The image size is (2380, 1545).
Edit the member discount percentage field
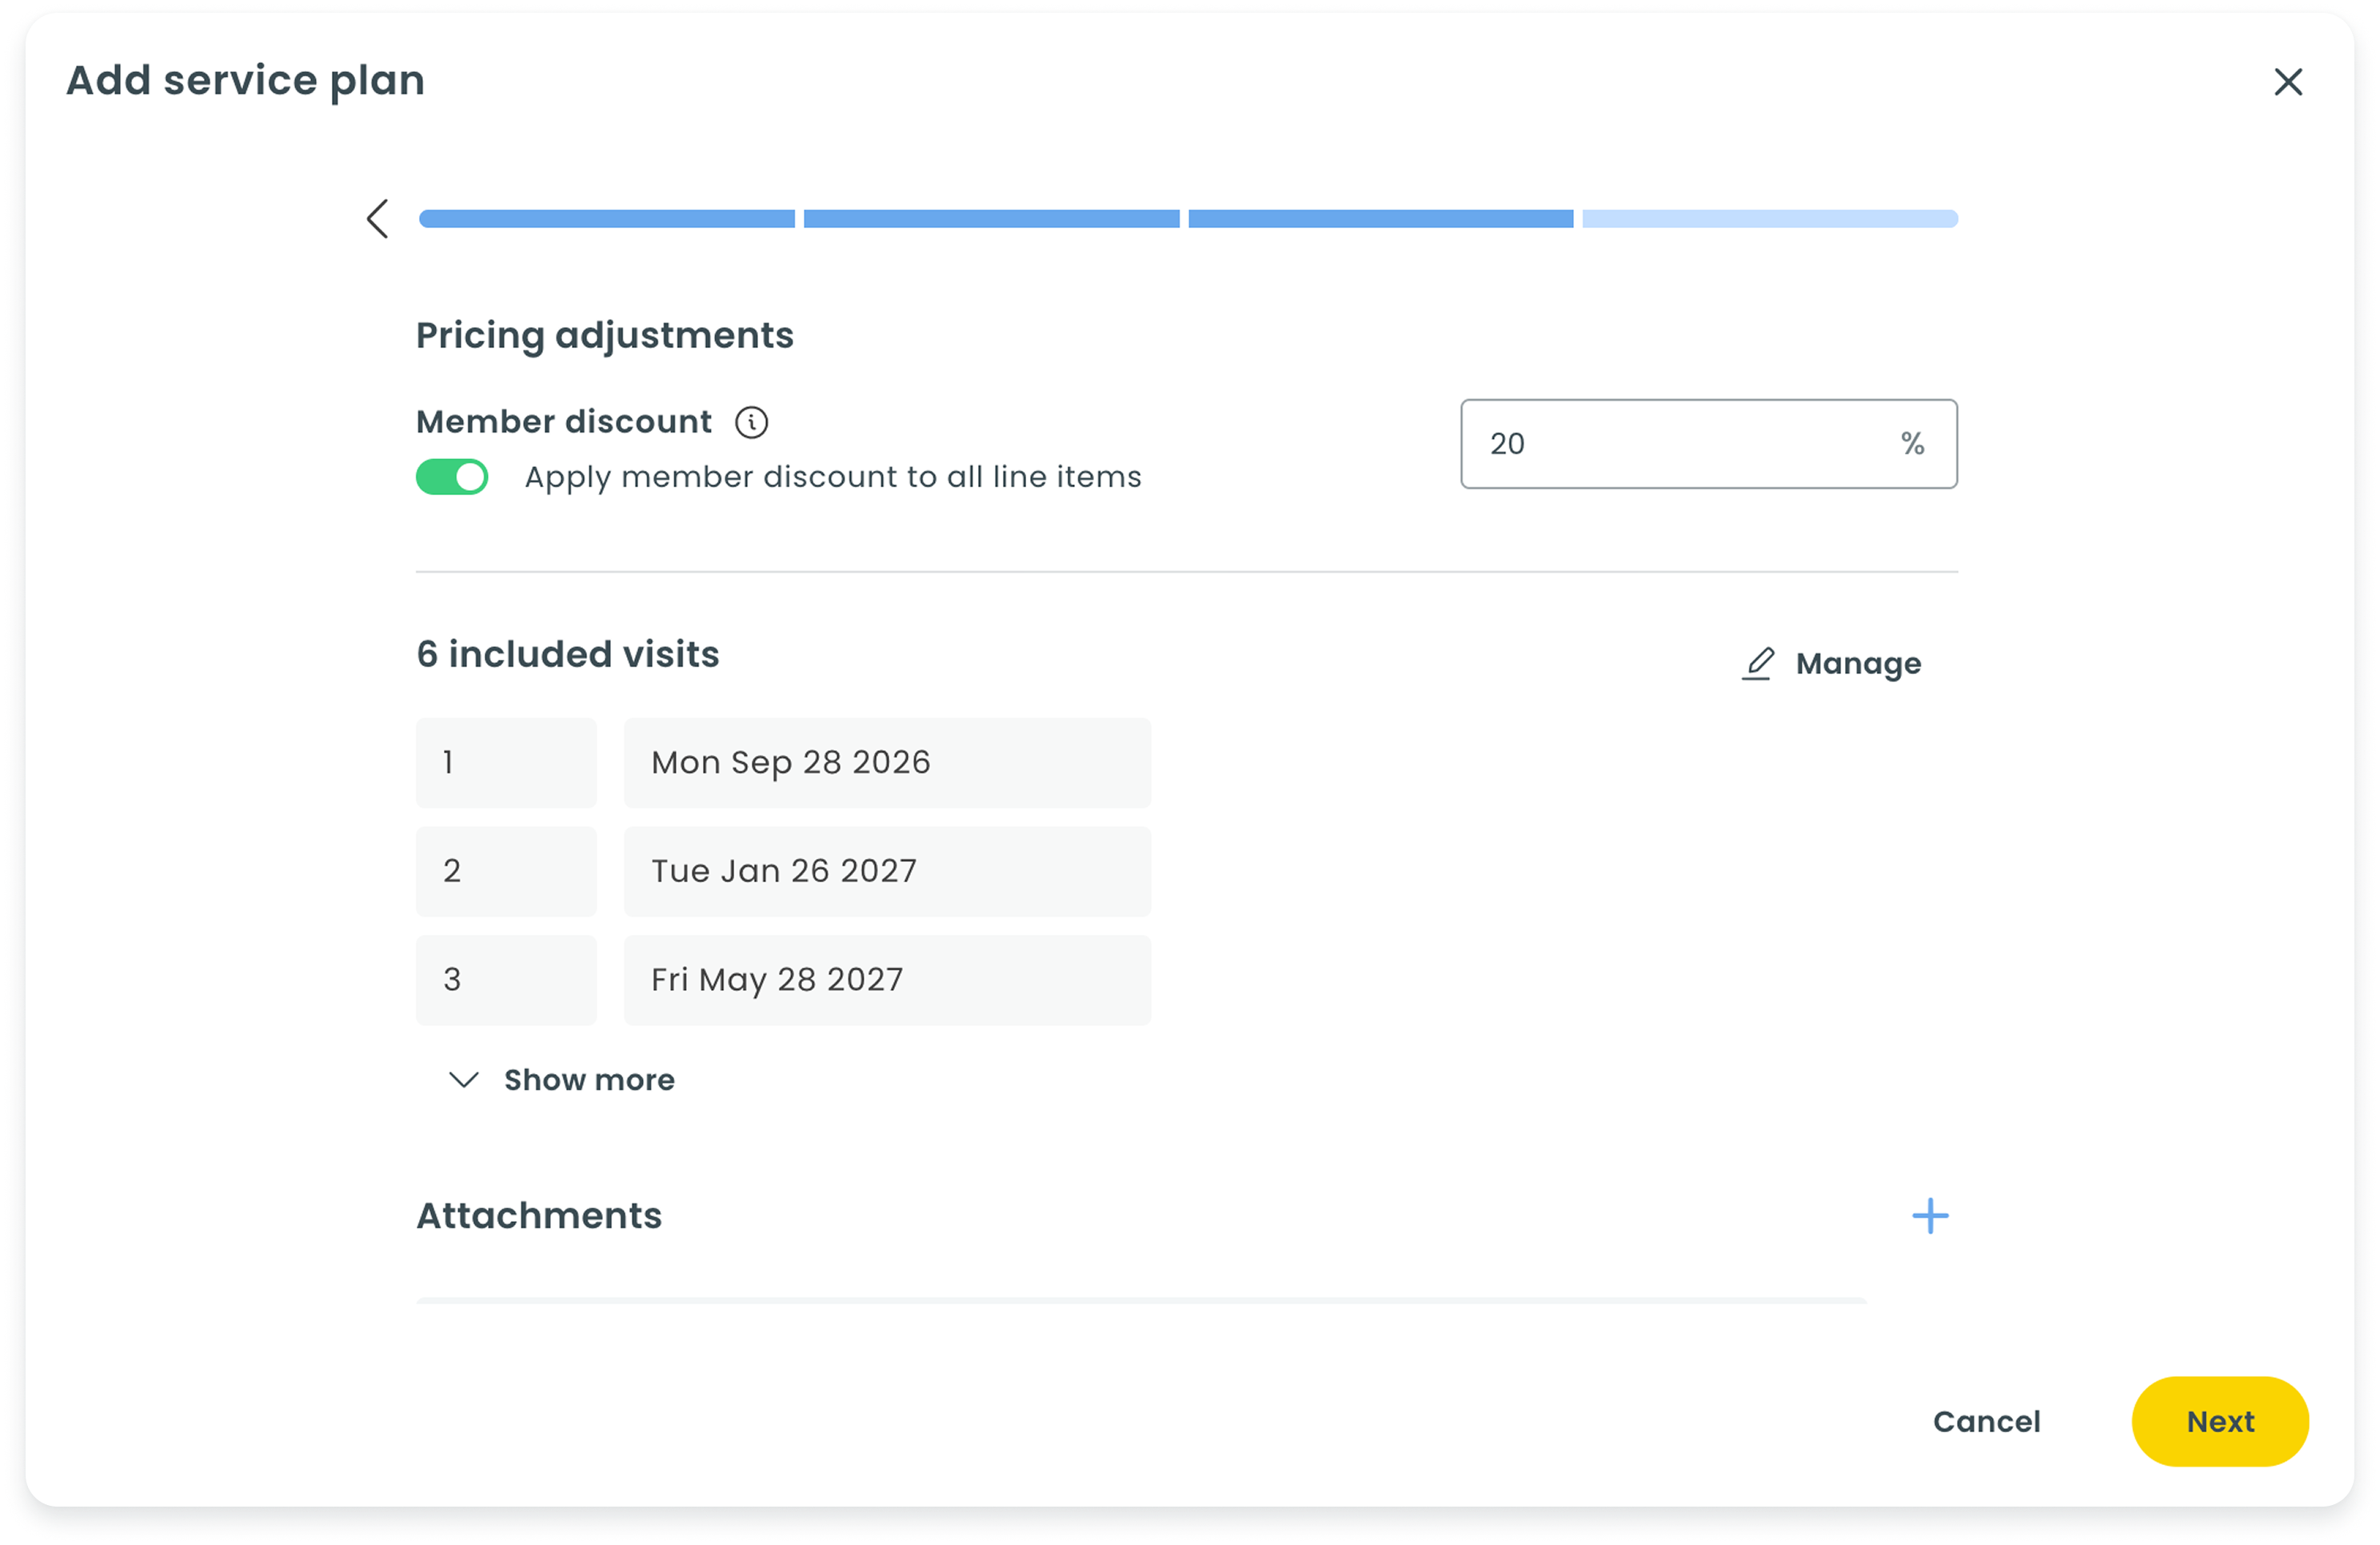coord(1708,444)
